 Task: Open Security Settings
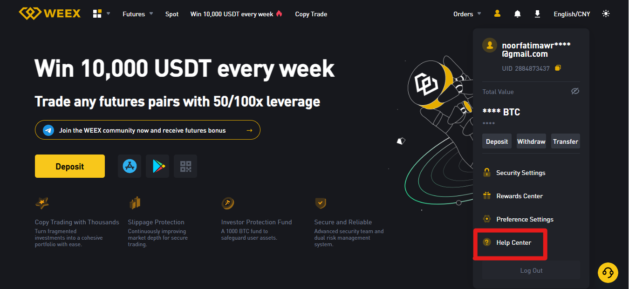[x=521, y=173]
